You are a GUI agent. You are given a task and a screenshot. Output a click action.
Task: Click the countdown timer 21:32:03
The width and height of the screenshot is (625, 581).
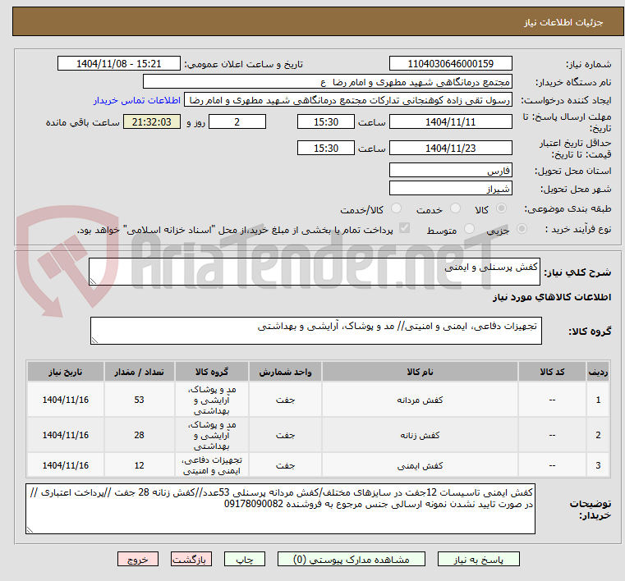click(x=152, y=121)
